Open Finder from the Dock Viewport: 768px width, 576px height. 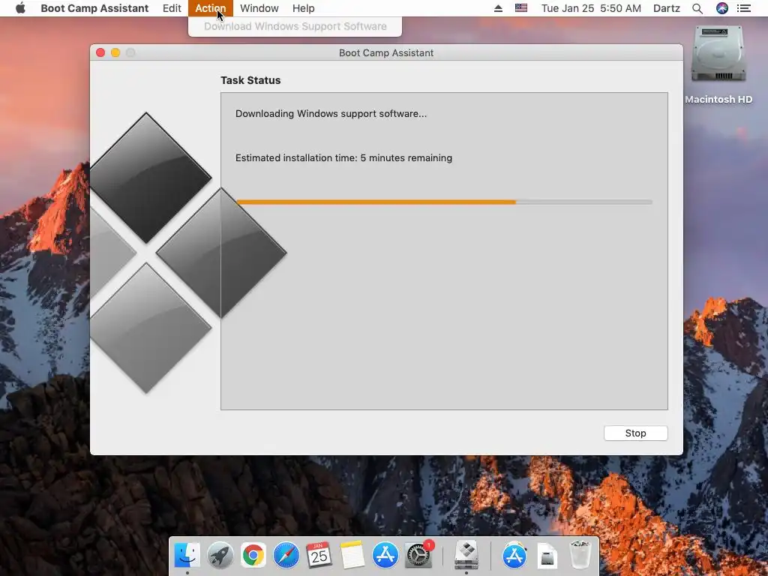187,555
